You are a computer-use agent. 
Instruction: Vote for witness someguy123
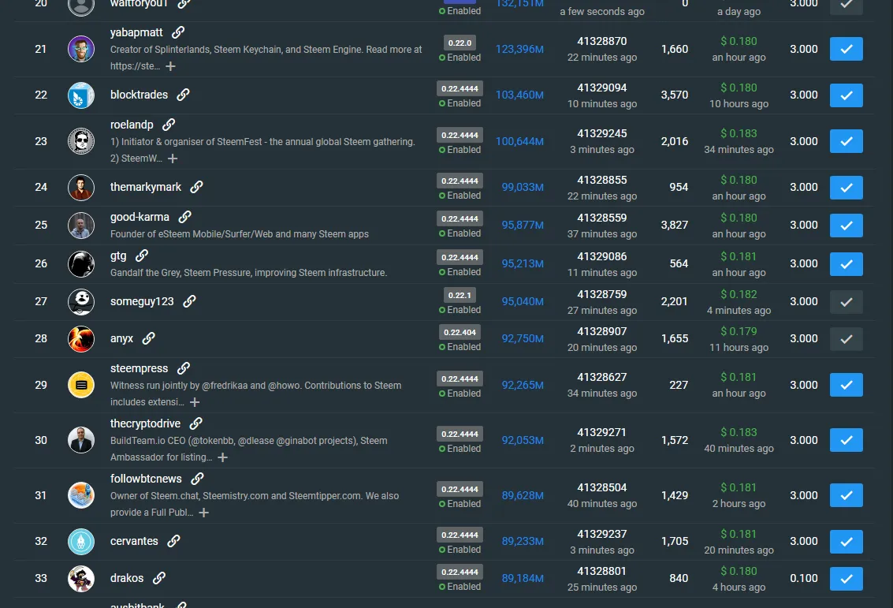tap(846, 301)
